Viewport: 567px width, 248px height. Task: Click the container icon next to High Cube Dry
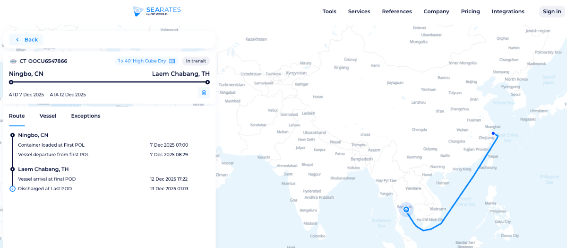[x=172, y=61]
